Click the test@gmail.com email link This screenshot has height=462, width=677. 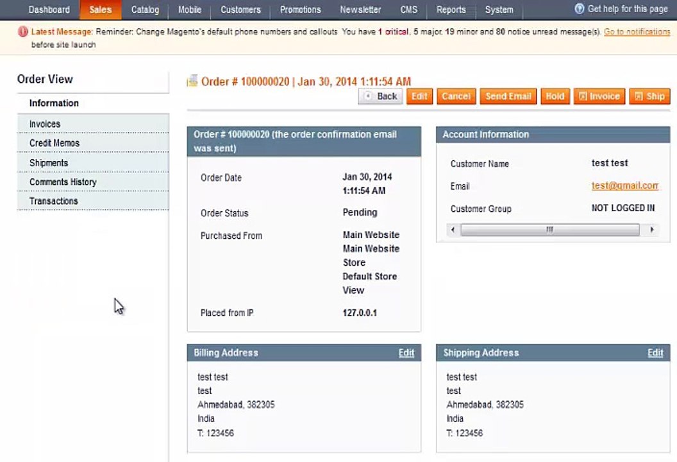pos(625,185)
